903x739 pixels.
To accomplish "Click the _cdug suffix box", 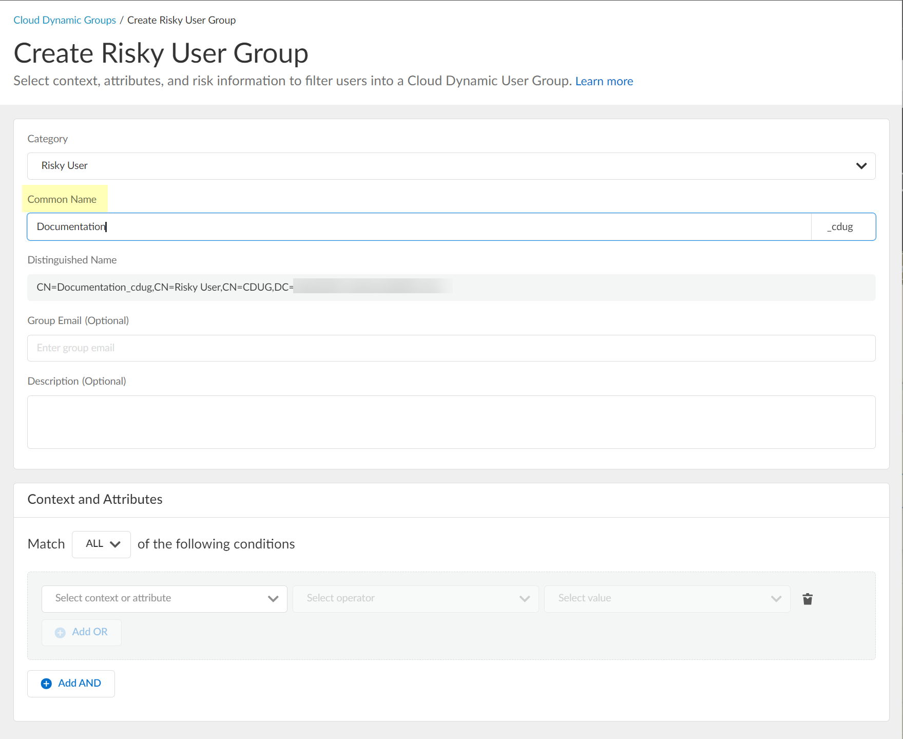I will pyautogui.click(x=842, y=227).
